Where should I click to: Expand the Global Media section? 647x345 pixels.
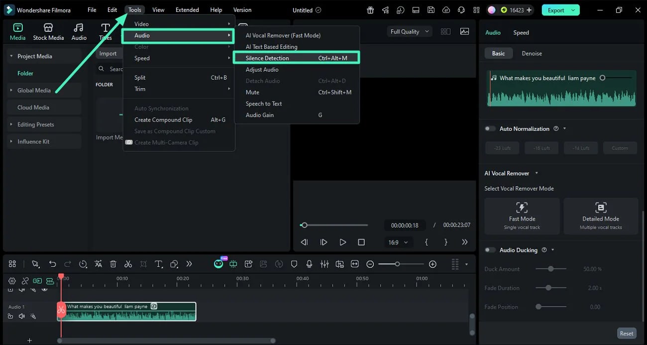tap(11, 90)
